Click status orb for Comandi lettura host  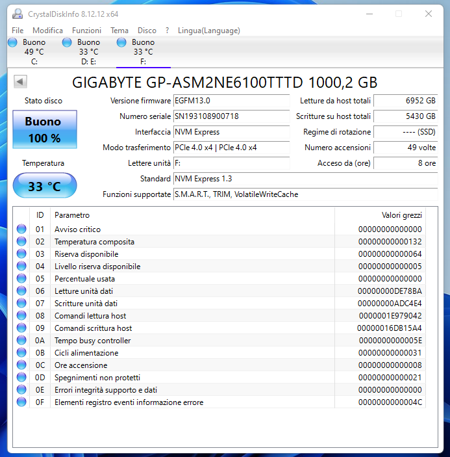21,316
